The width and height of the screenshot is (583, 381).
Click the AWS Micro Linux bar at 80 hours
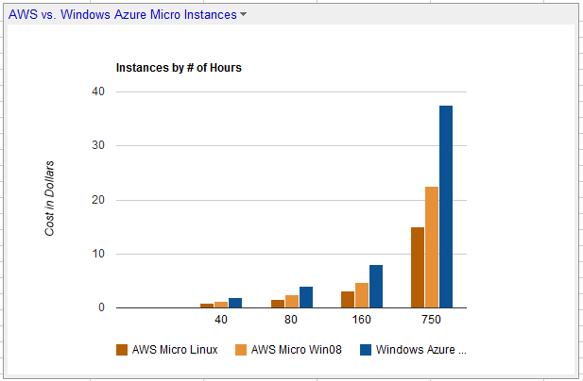click(278, 304)
